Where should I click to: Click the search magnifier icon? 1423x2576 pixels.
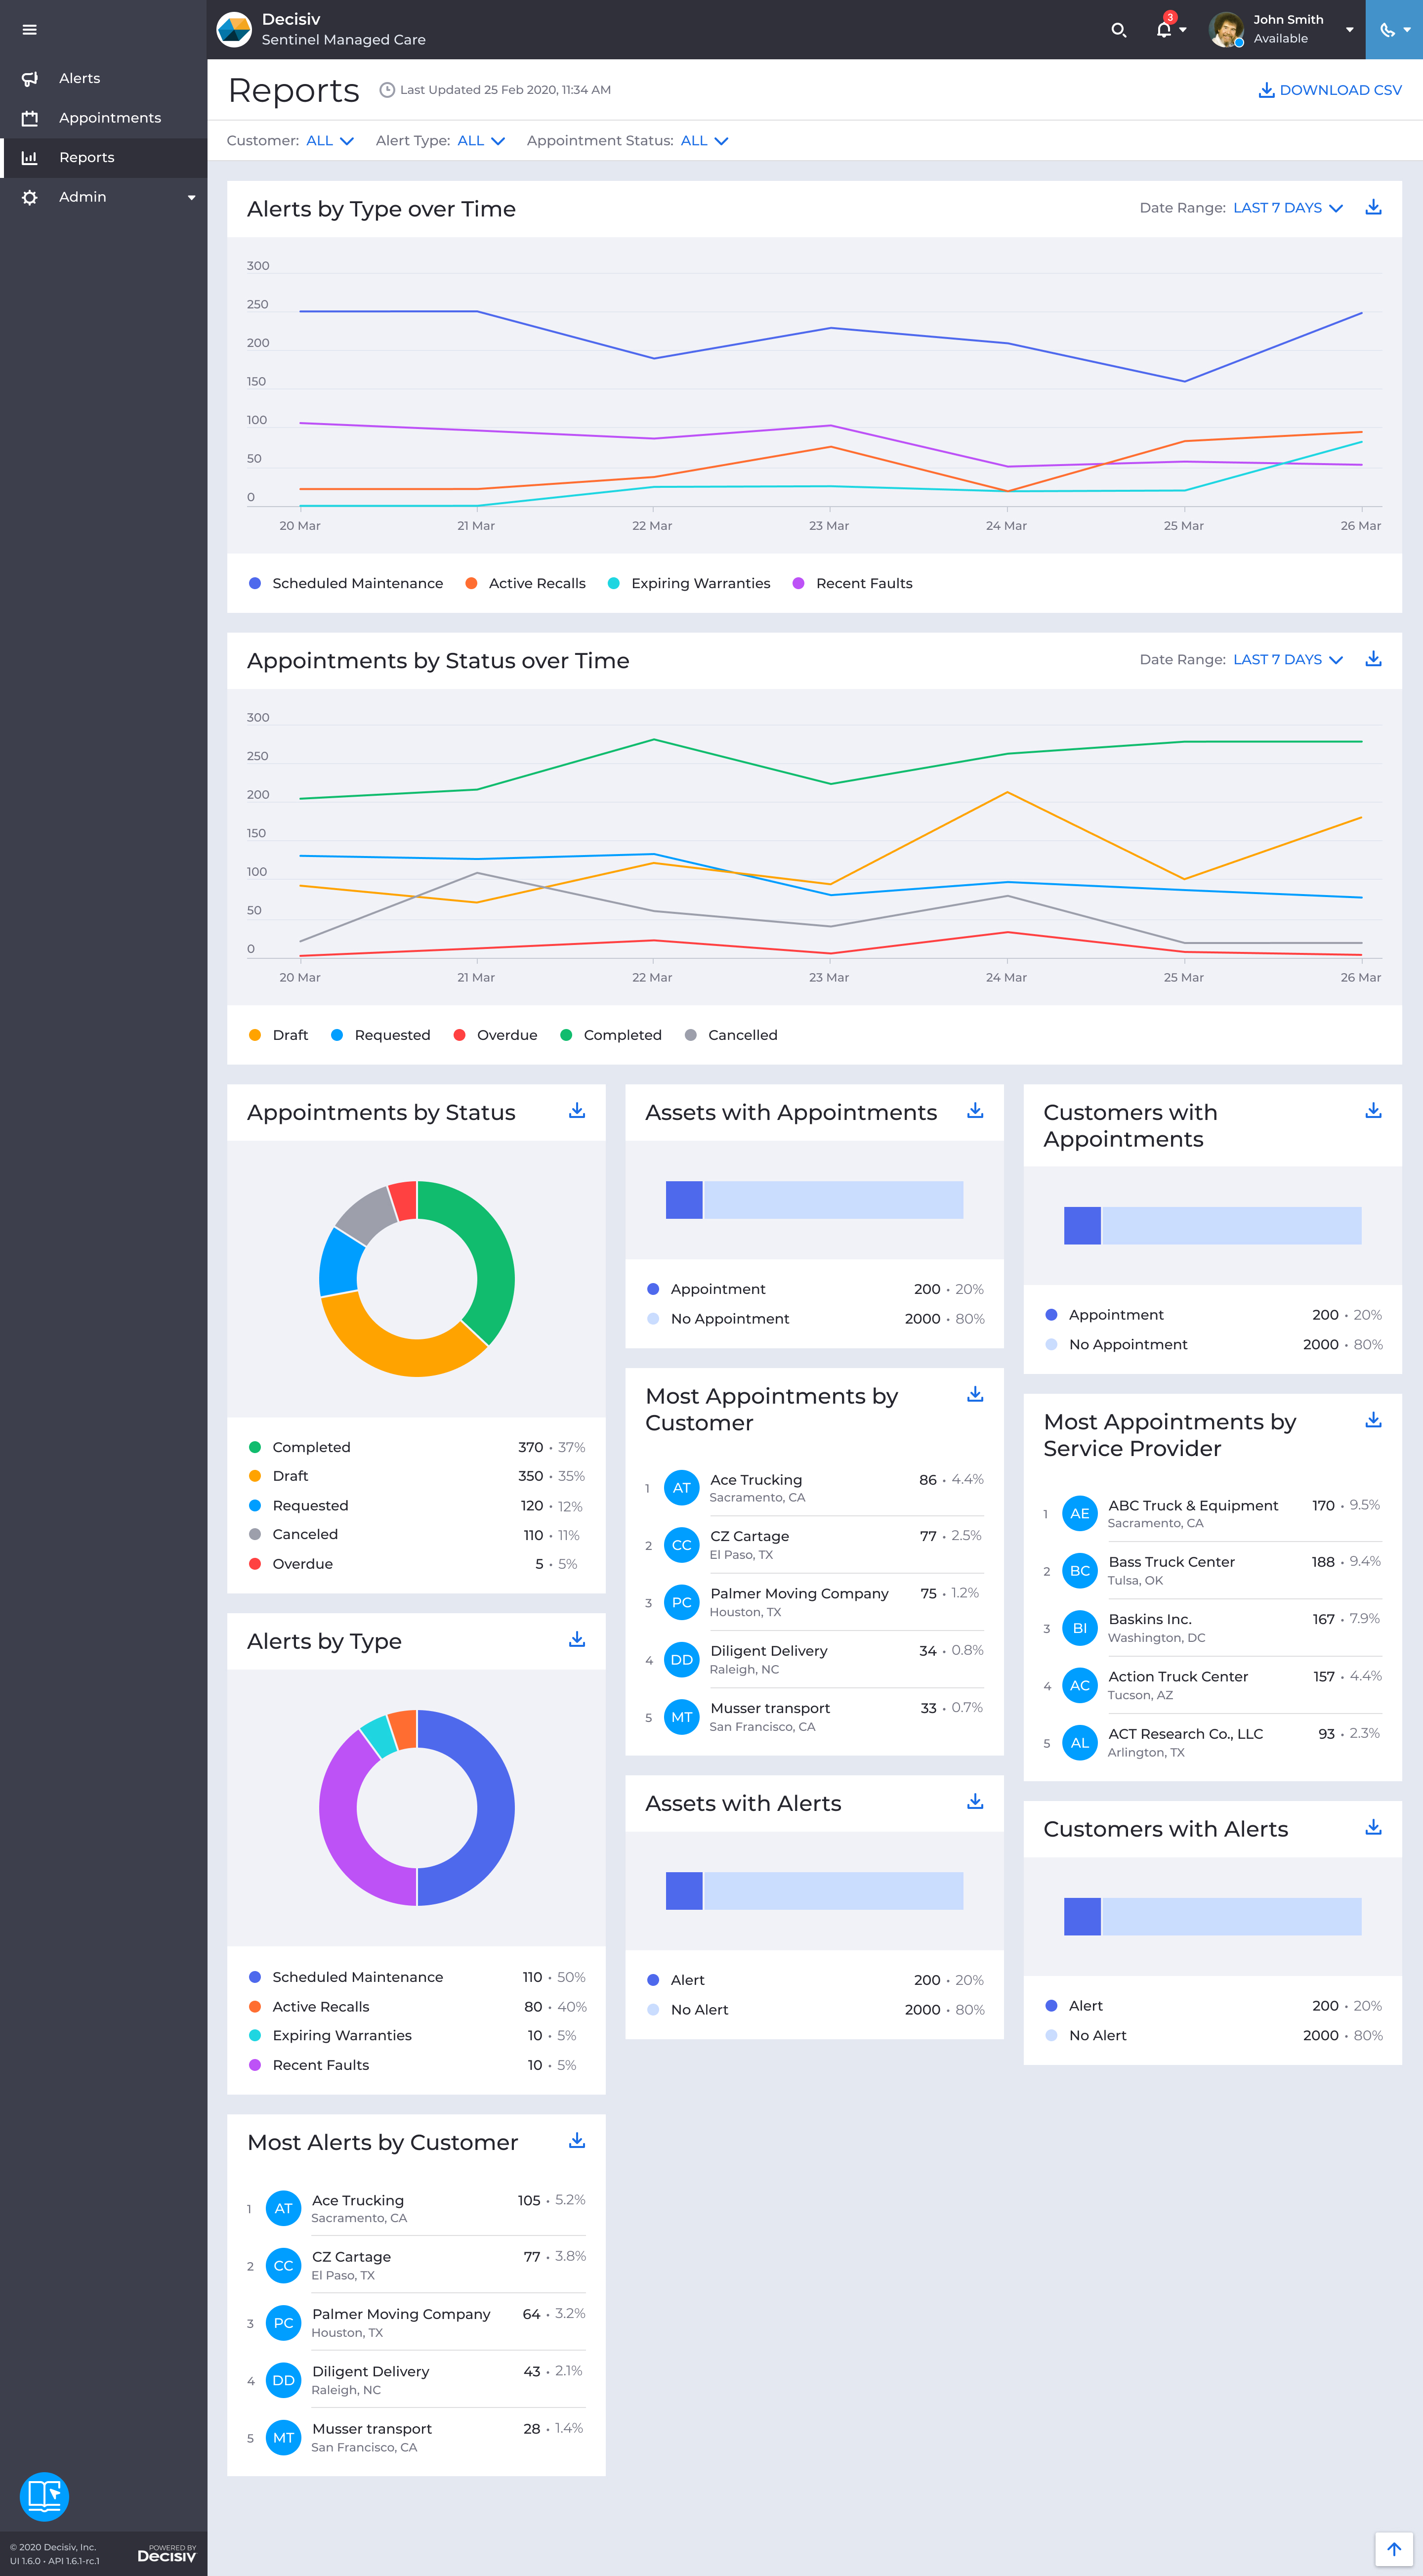point(1118,30)
